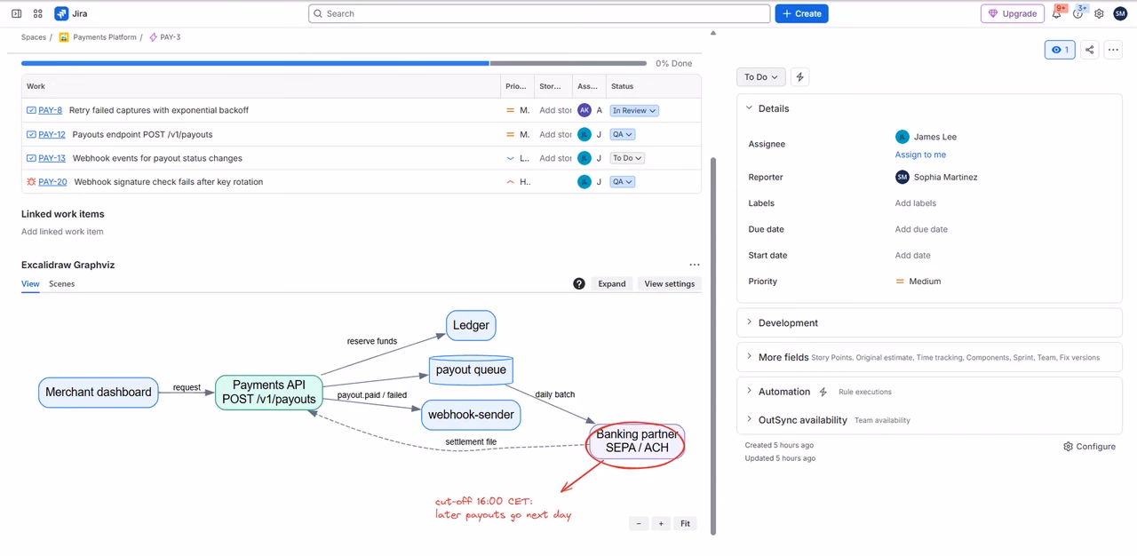
Task: Expand the Development section
Action: (749, 322)
